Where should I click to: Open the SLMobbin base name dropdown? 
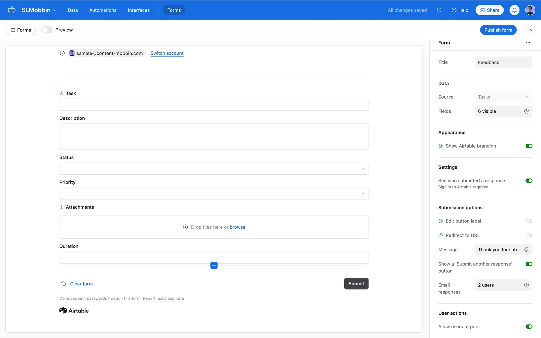tap(39, 10)
